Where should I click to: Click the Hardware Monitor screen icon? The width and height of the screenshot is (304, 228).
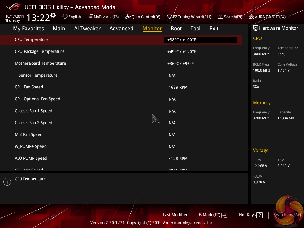256,28
